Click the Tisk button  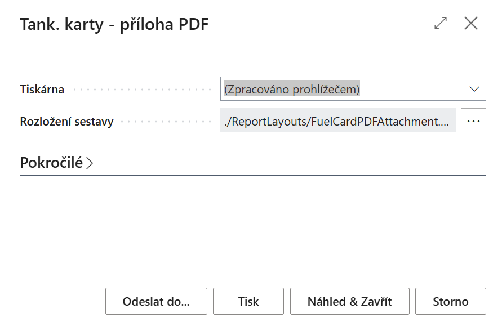coord(248,301)
